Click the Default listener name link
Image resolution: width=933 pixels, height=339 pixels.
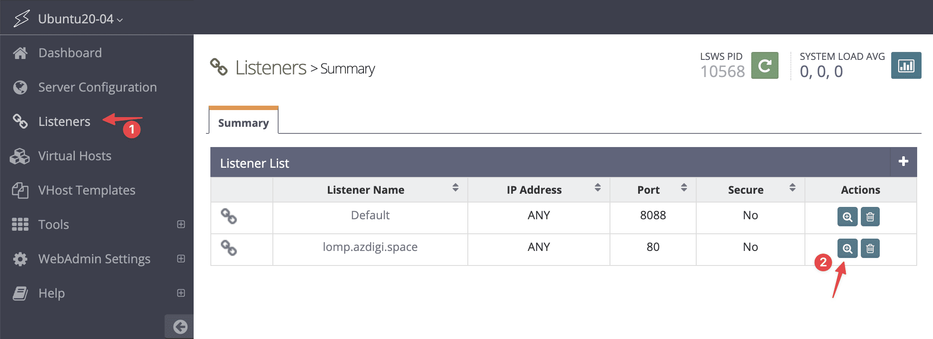click(370, 215)
